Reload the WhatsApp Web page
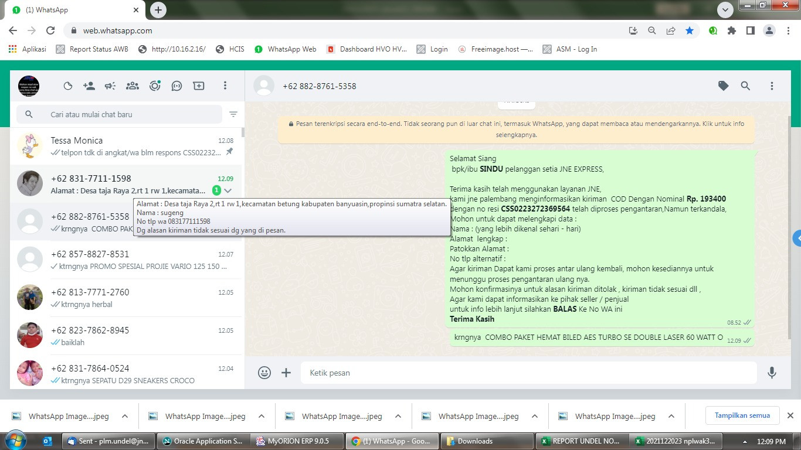The height and width of the screenshot is (450, 801). tap(50, 30)
